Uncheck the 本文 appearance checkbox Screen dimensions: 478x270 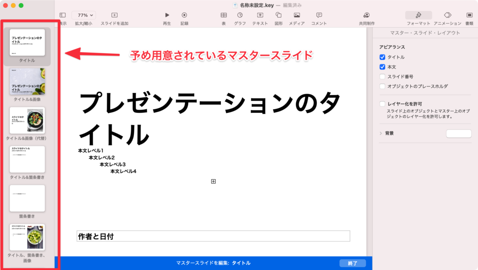pos(383,67)
